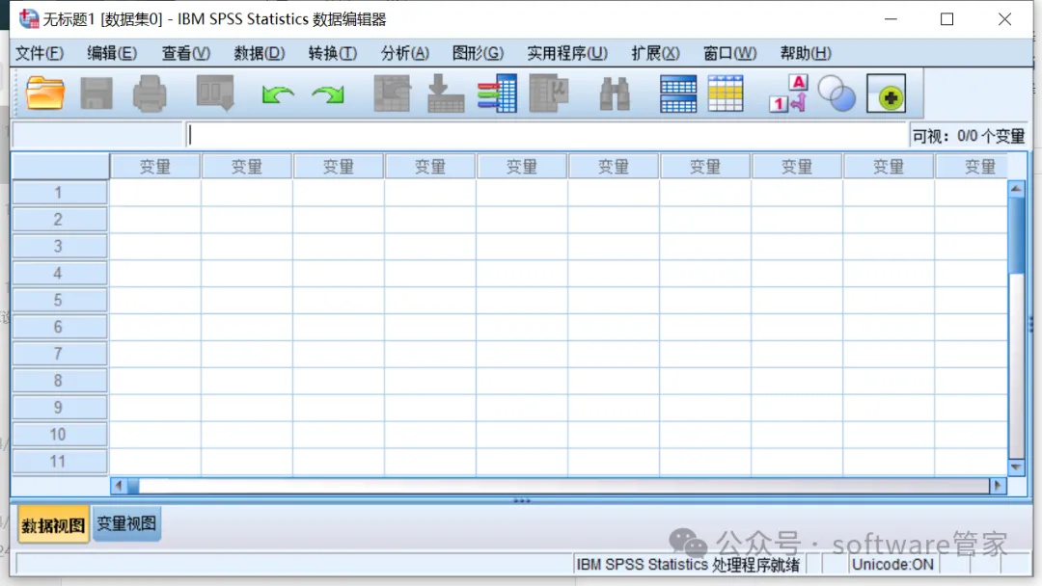Switch to the 数据视图 tab
This screenshot has height=586, width=1042.
click(x=53, y=525)
